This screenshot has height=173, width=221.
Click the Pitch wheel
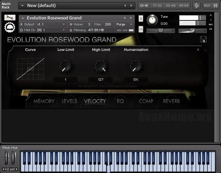tap(7, 158)
